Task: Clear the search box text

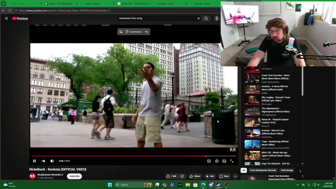Action: click(198, 18)
